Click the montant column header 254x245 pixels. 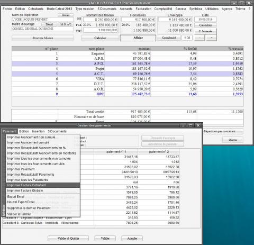coord(128,49)
